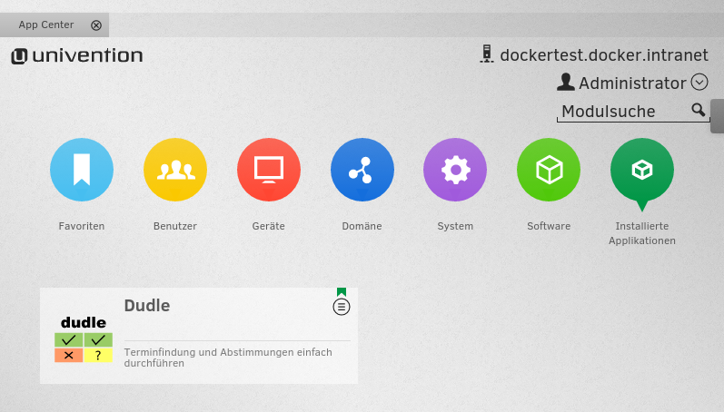Toggle the green favorite bookmark on Dudle
The image size is (724, 412).
click(342, 292)
